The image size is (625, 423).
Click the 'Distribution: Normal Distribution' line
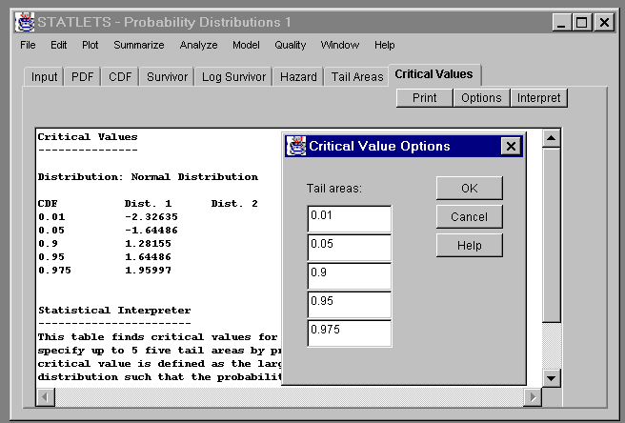tap(148, 177)
